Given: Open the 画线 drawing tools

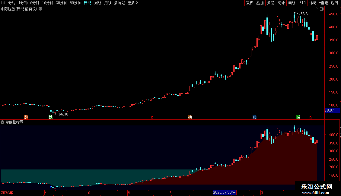Looking at the screenshot, I should pyautogui.click(x=292, y=3).
